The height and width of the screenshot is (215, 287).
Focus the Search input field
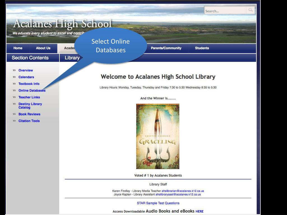click(225, 11)
